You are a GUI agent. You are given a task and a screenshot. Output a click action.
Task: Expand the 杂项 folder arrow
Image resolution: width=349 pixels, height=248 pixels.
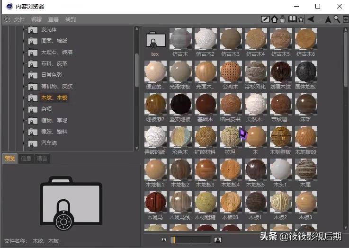tap(24, 109)
